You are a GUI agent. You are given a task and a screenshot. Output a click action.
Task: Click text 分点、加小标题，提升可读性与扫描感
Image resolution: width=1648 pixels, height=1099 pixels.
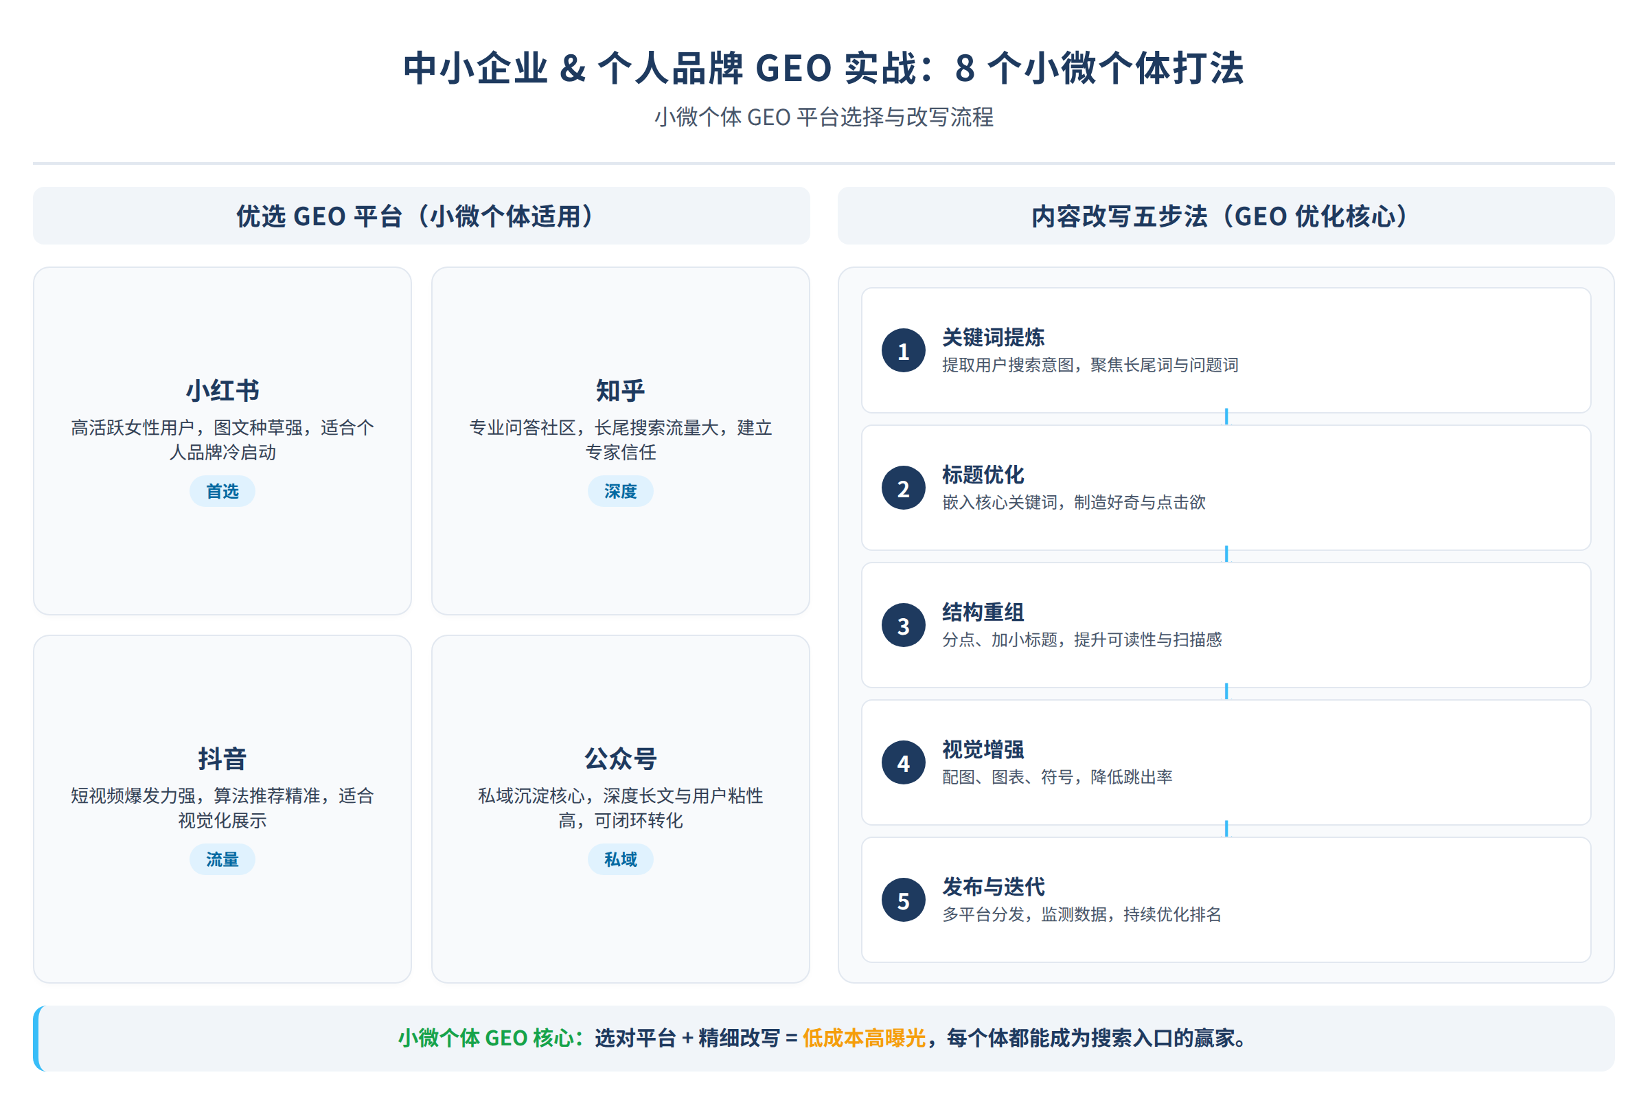1082,640
